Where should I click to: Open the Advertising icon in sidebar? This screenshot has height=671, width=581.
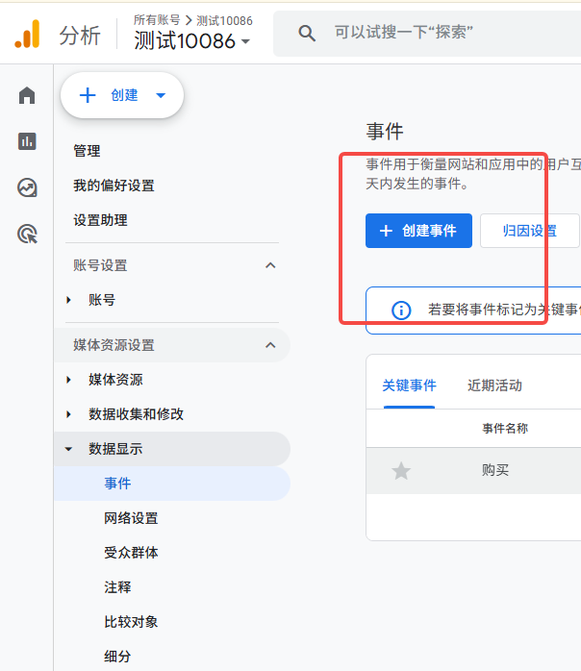27,234
